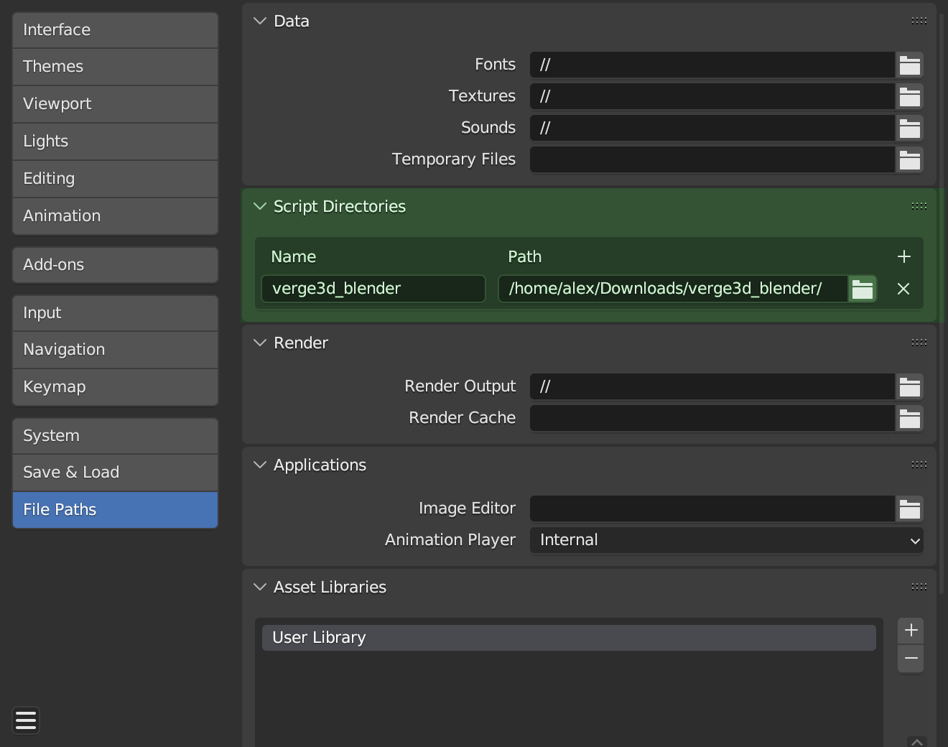Add a new asset library
Viewport: 948px width, 747px height.
pyautogui.click(x=911, y=630)
